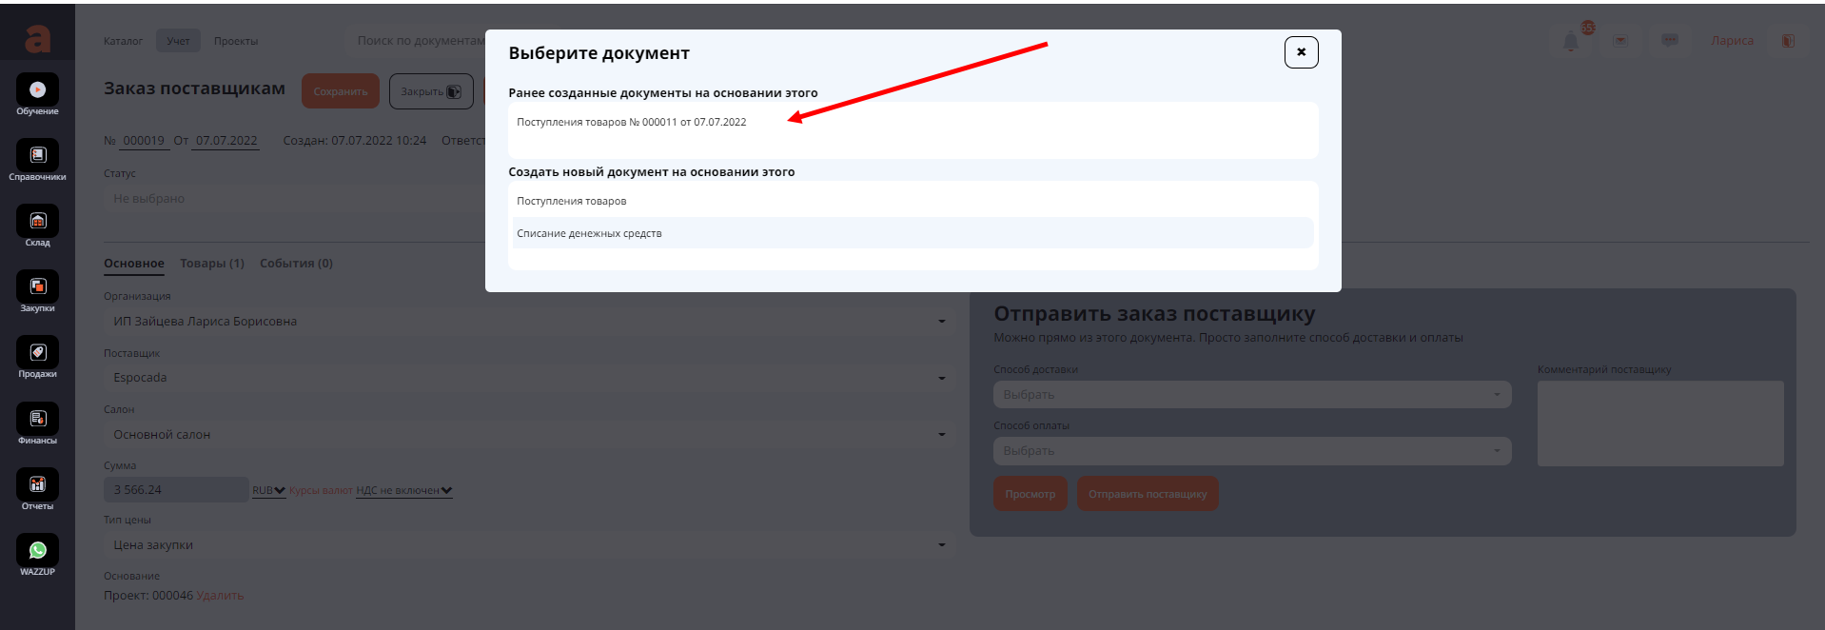Open the Обучение sidebar section

click(x=37, y=91)
